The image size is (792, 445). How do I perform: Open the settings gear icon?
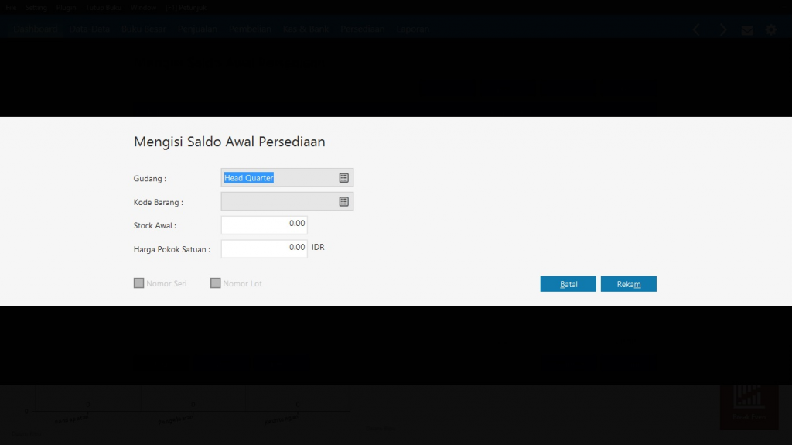(x=771, y=30)
